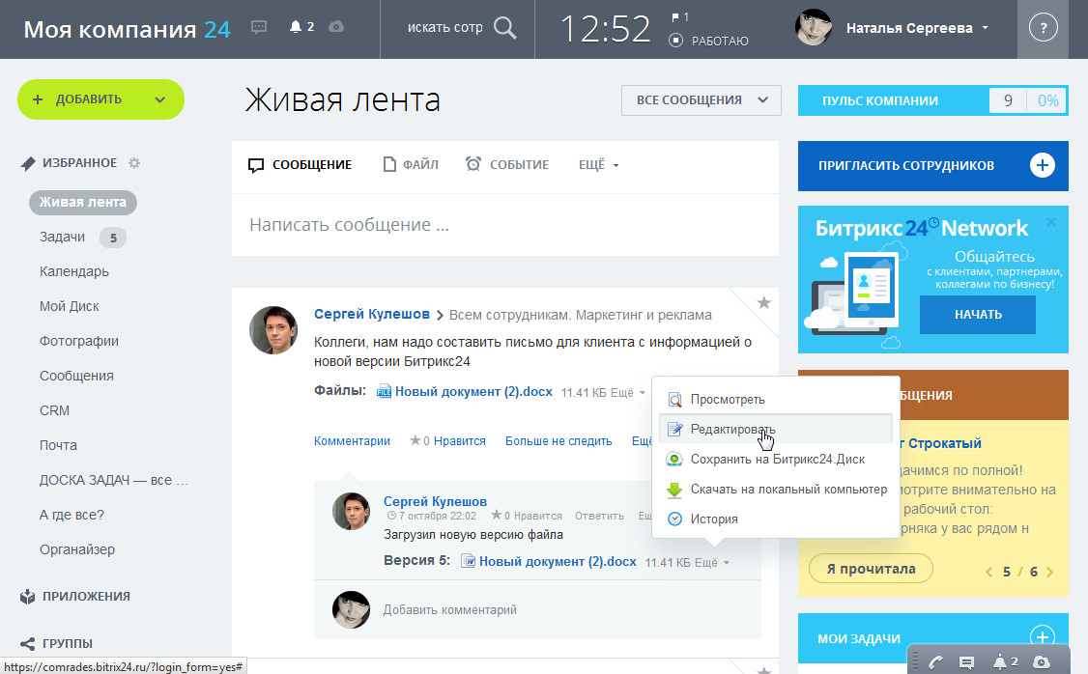Click the working status РАБОТАЮ icon
This screenshot has width=1088, height=674.
click(675, 41)
